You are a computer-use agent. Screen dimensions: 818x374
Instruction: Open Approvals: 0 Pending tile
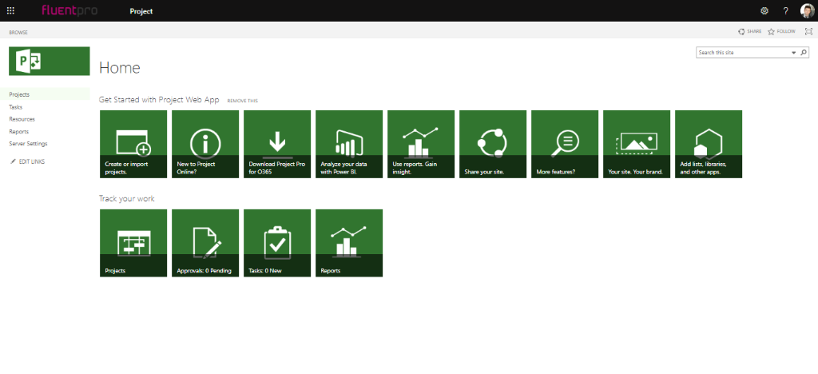205,243
